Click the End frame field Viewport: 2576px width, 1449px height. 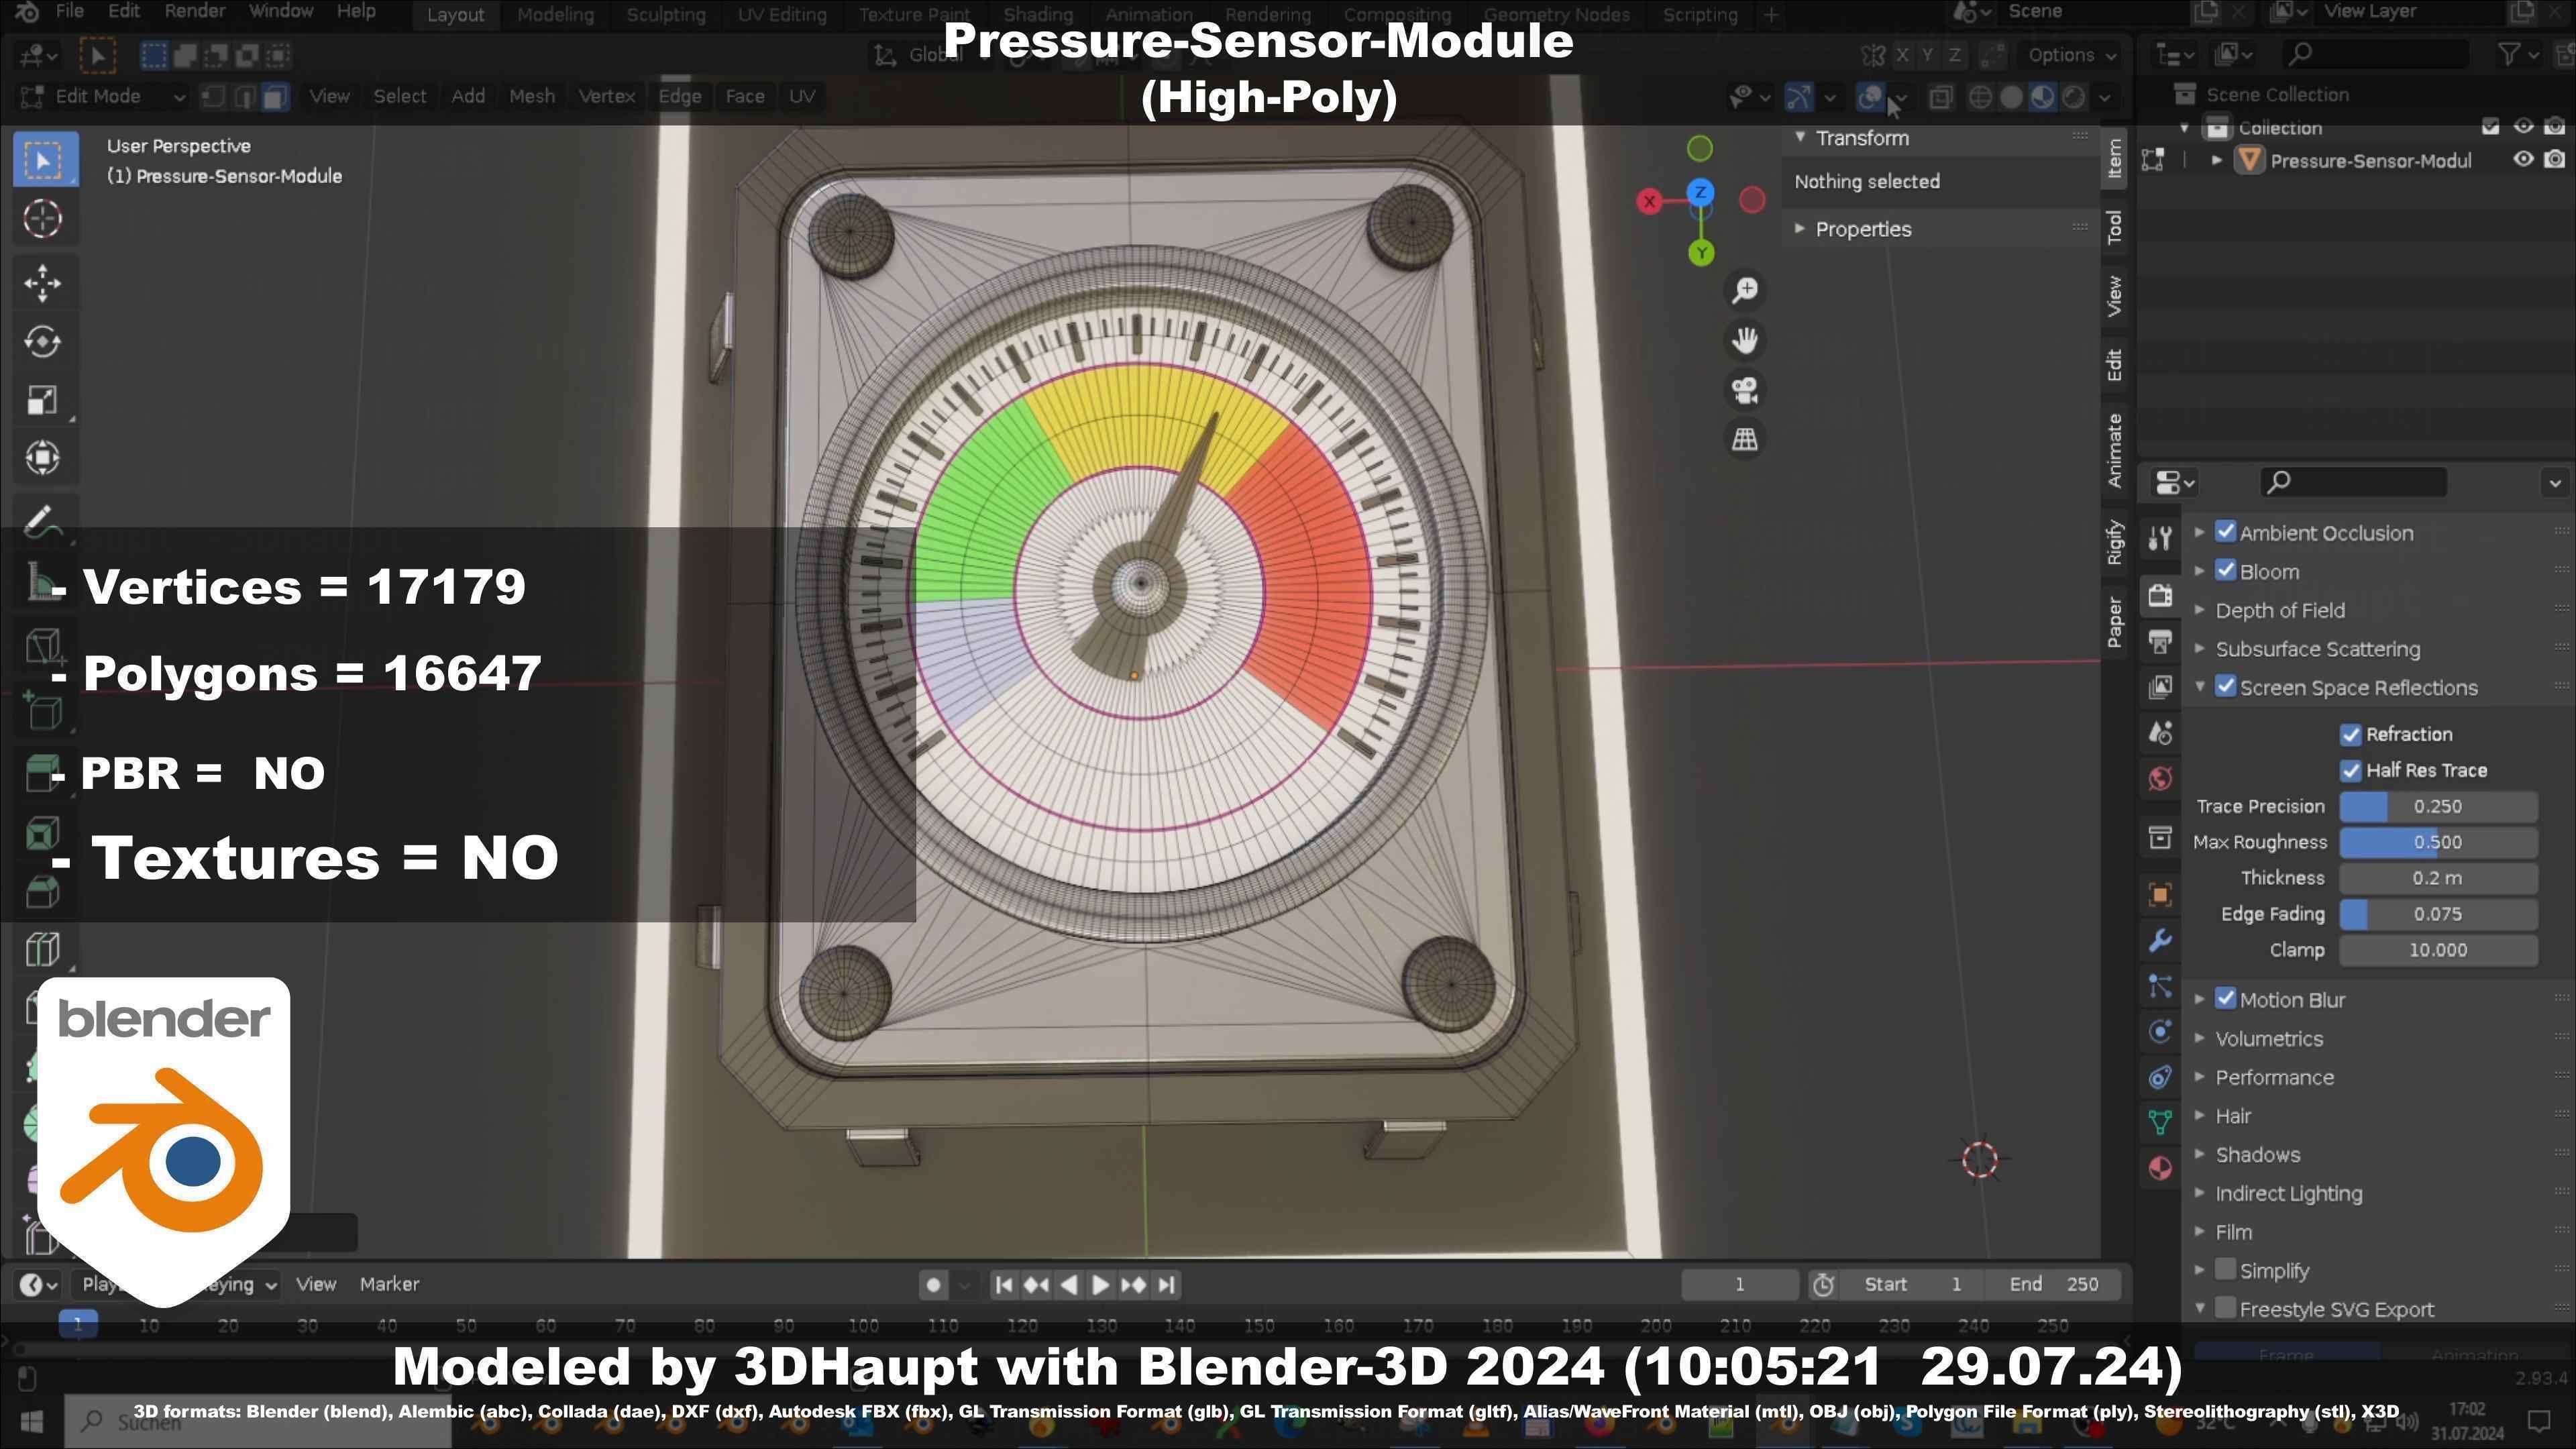2055,1285
